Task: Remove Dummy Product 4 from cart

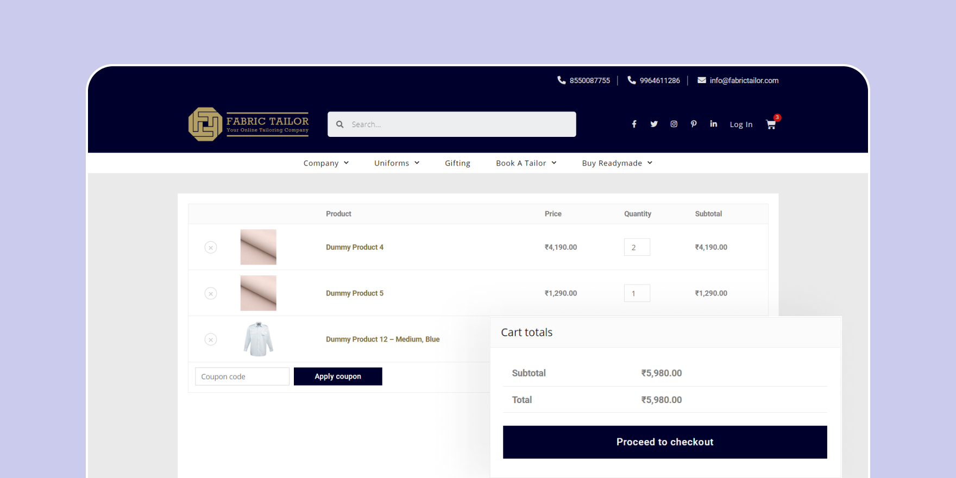Action: [x=211, y=248]
